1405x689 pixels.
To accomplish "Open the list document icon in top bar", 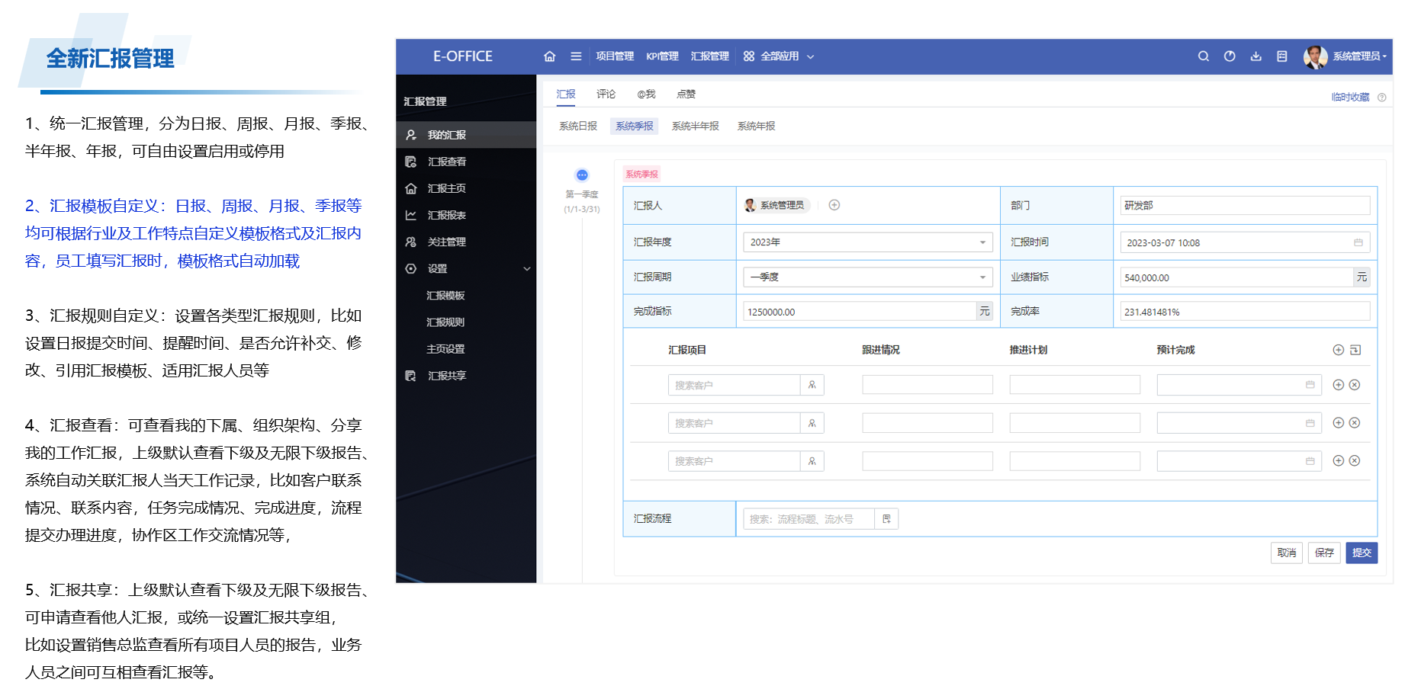I will click(x=1282, y=56).
